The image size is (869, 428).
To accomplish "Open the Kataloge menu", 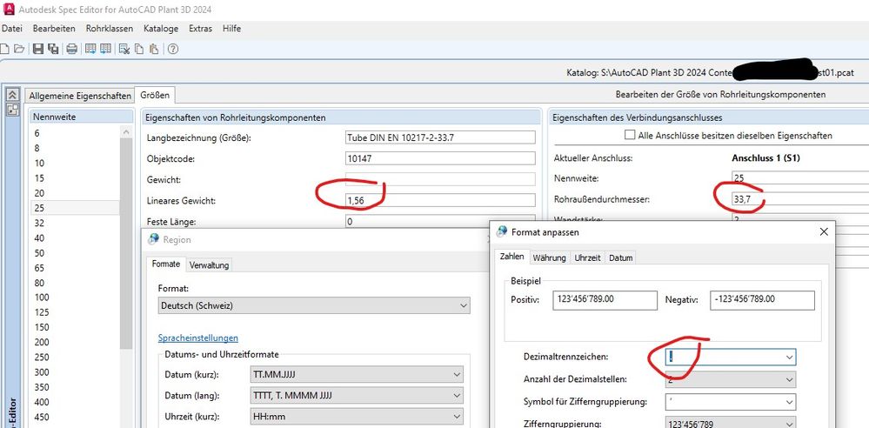I will click(x=161, y=29).
